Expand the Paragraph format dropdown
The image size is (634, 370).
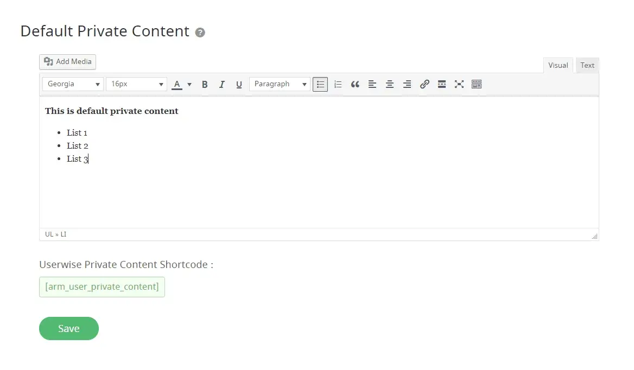(x=280, y=84)
